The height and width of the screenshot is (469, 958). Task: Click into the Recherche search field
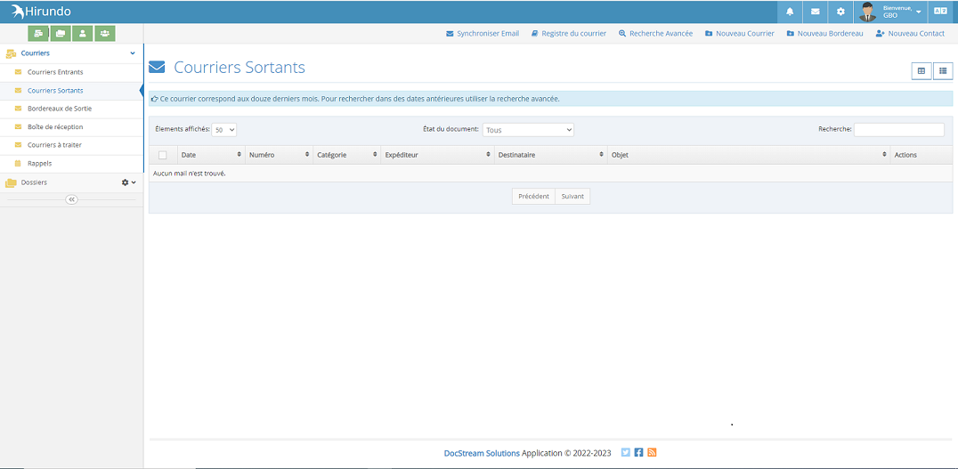(898, 130)
